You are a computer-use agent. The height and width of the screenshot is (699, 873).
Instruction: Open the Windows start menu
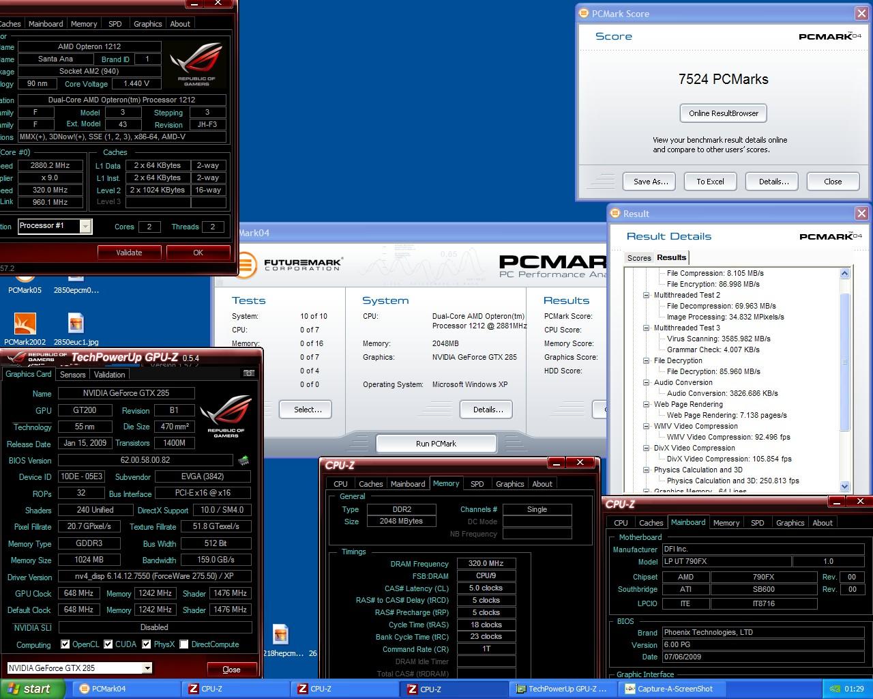tap(33, 689)
